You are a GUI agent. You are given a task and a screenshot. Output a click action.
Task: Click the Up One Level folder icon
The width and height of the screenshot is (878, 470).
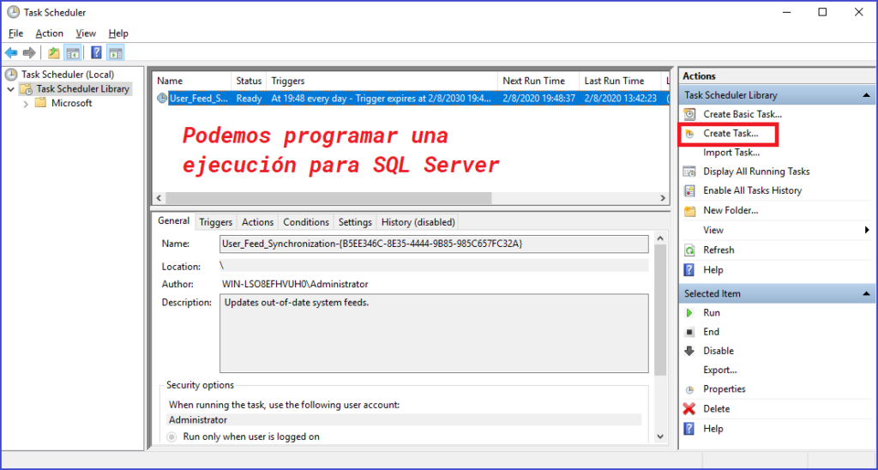(x=54, y=53)
